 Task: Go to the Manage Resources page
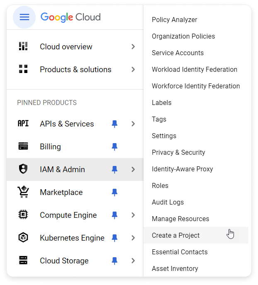pos(180,219)
